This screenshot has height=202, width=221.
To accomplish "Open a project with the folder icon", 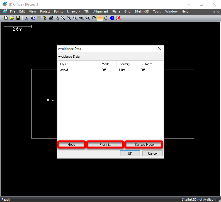I will (x=12, y=18).
